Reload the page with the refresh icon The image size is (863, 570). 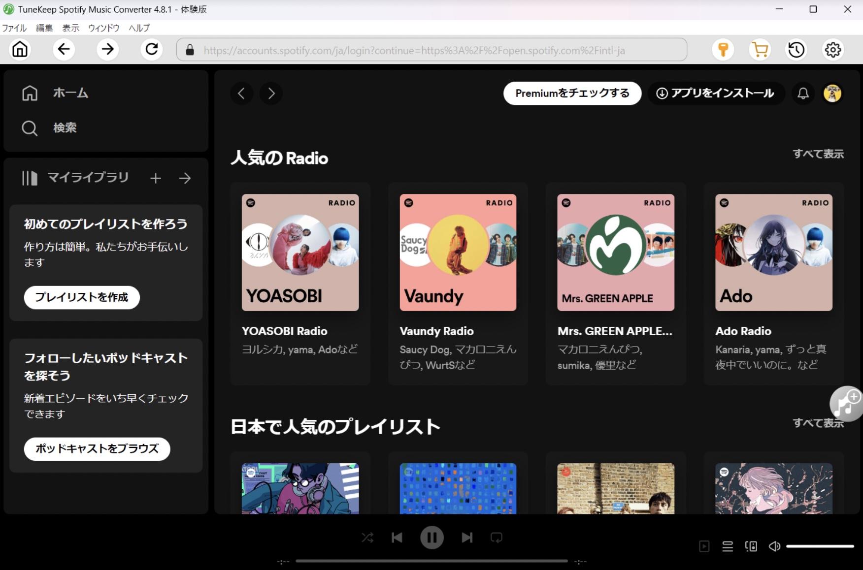pyautogui.click(x=152, y=49)
